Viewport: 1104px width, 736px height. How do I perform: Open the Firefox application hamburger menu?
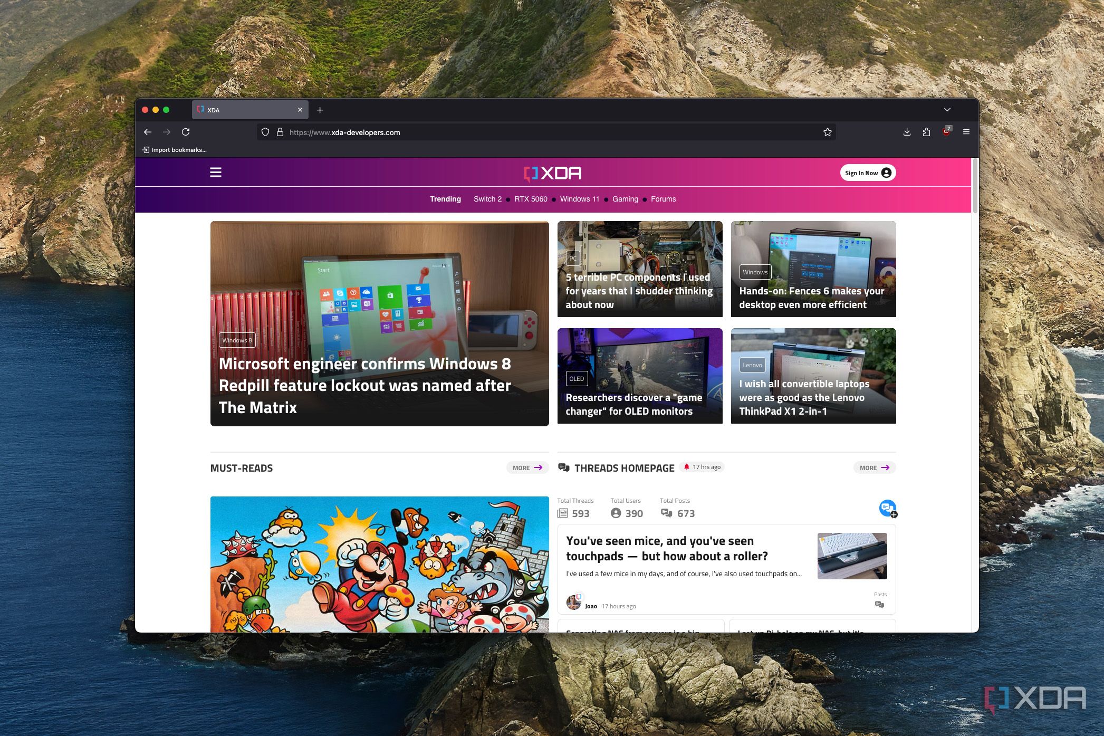pyautogui.click(x=966, y=132)
